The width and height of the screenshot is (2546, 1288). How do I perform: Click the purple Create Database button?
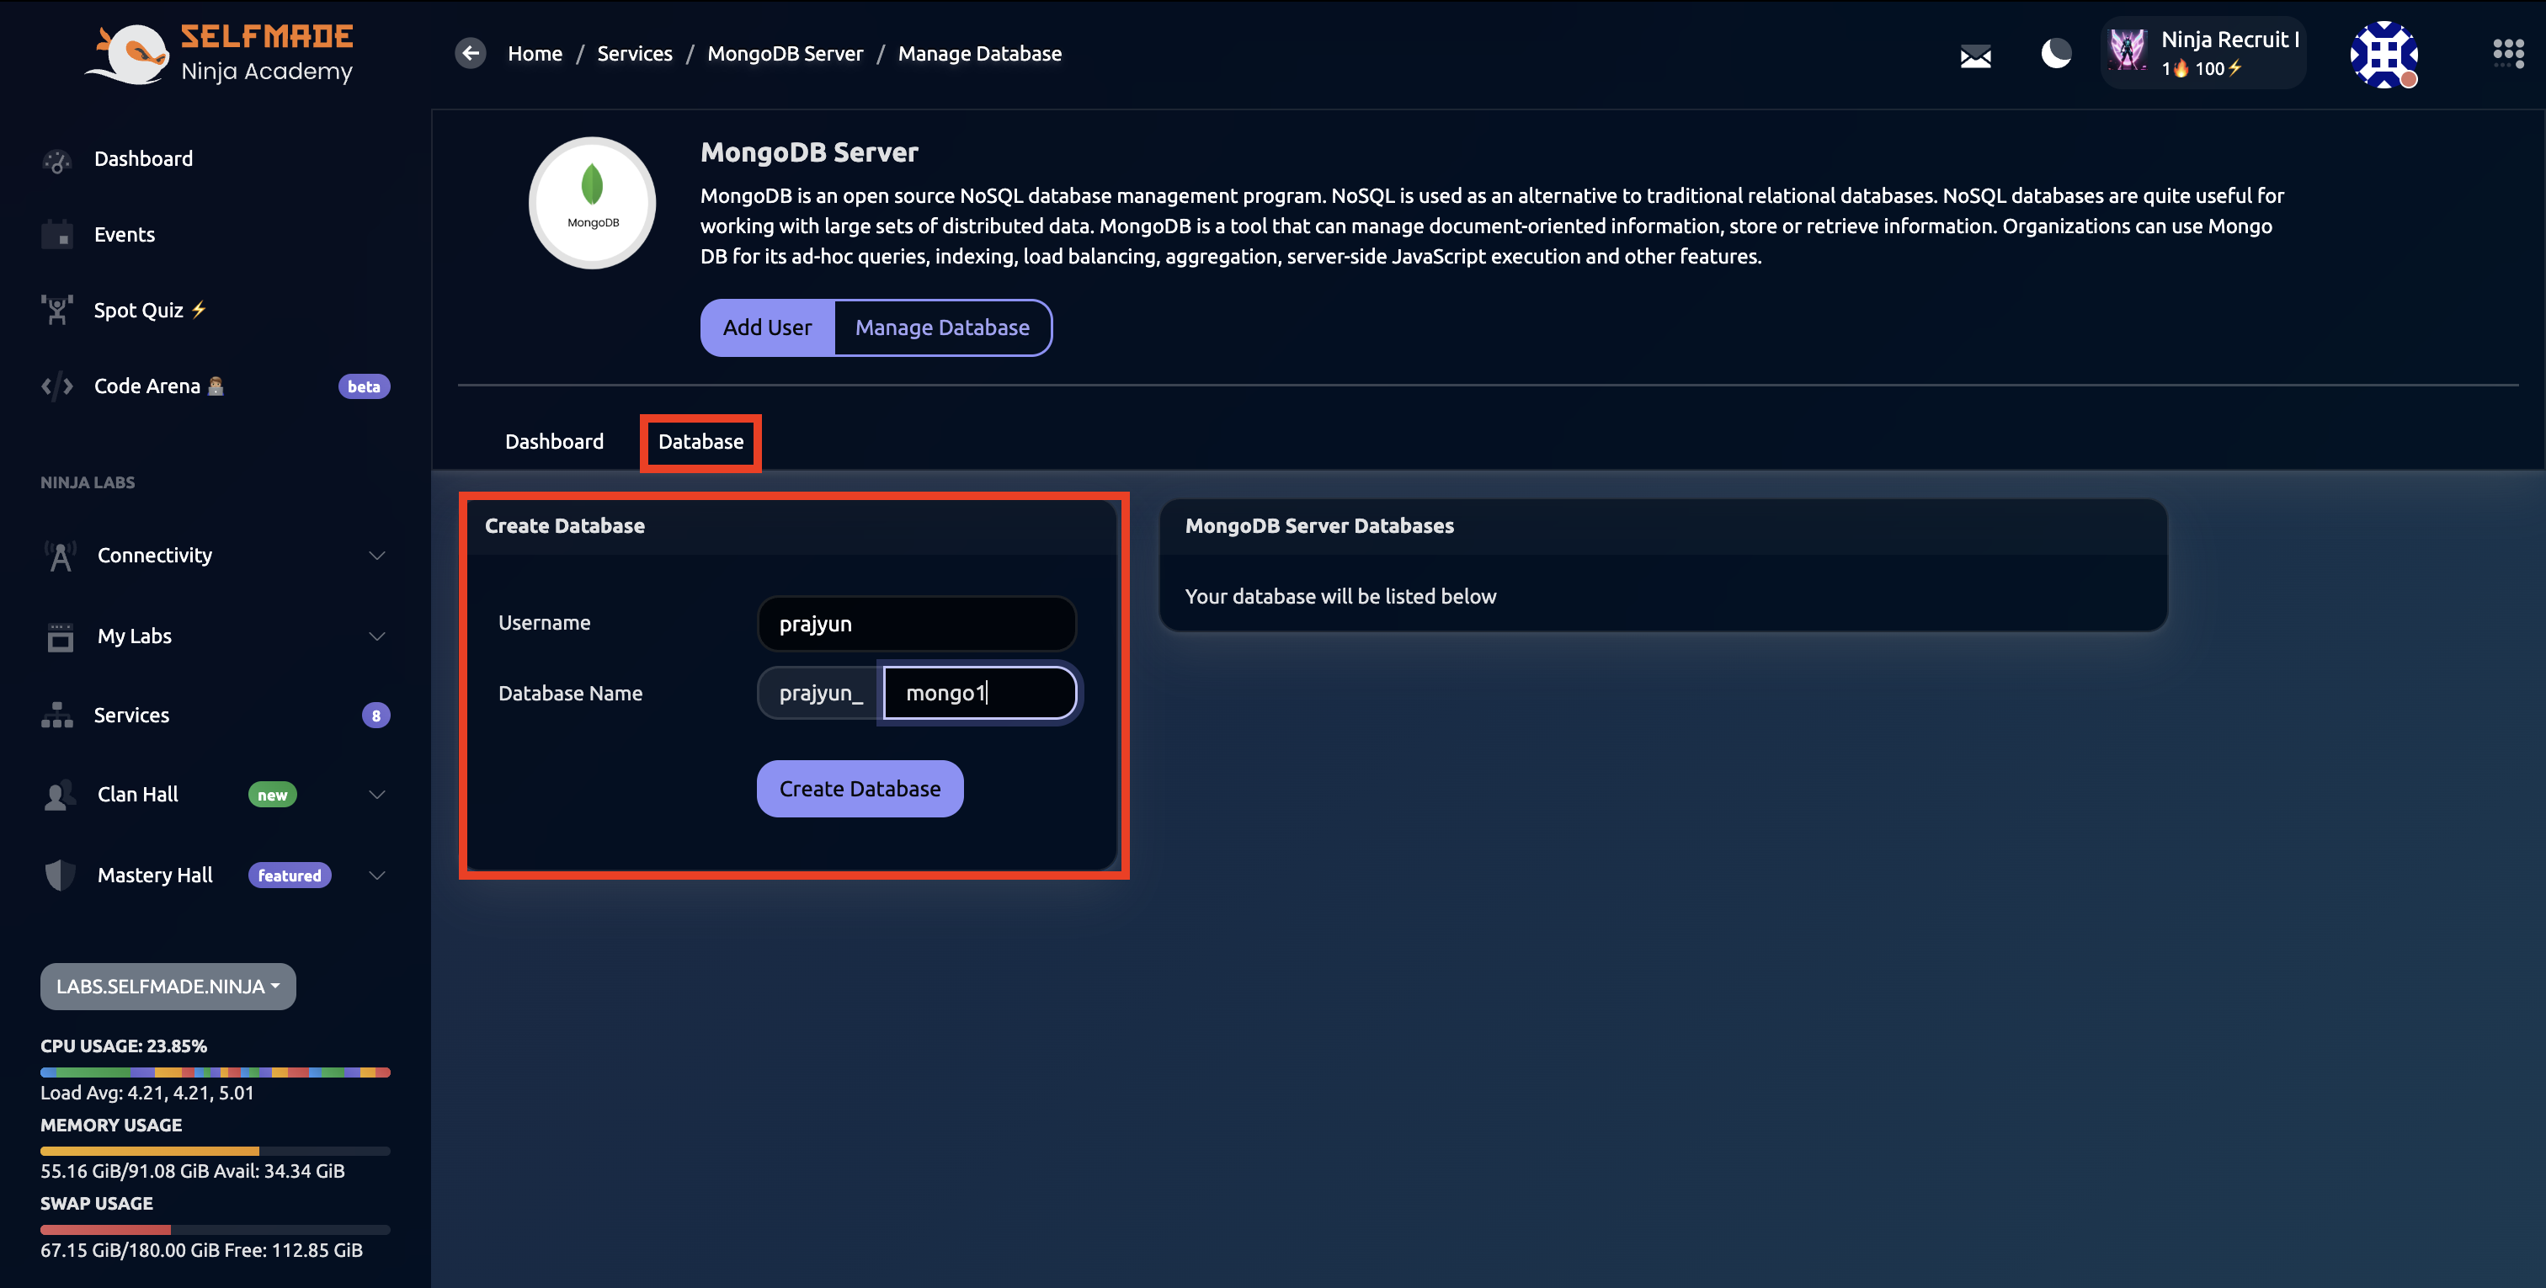860,789
